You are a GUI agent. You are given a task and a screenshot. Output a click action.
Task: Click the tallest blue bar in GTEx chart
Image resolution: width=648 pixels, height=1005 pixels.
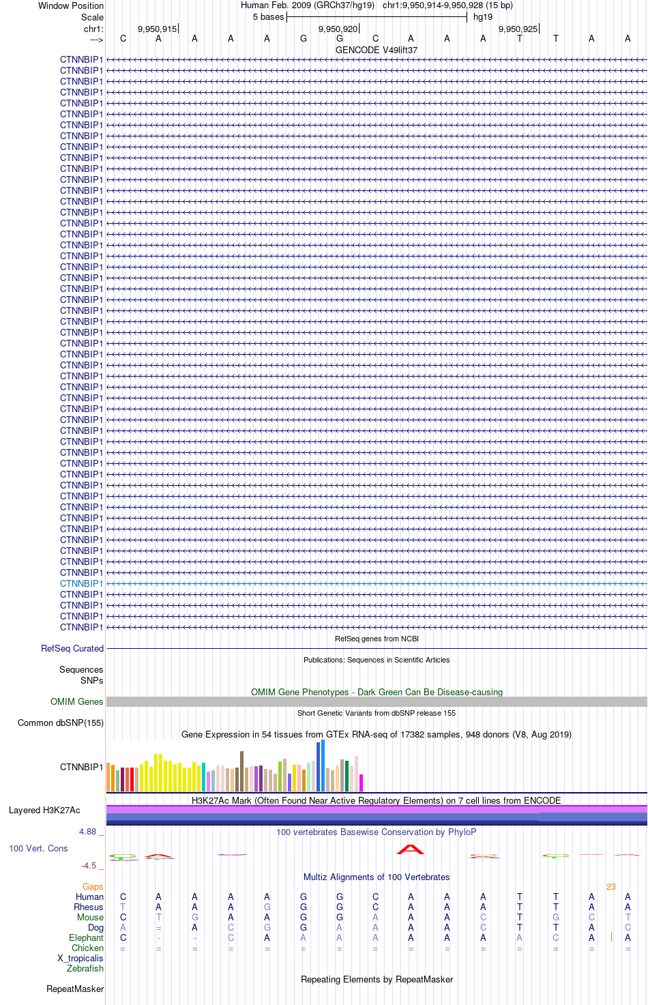click(323, 766)
